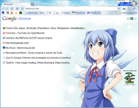This screenshot has width=139, height=108.
Task: Close the Nova guia tab
Action: (29, 4)
